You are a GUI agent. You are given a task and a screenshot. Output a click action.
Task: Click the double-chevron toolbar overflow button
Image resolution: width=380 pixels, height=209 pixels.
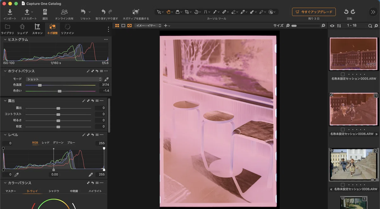click(x=373, y=12)
